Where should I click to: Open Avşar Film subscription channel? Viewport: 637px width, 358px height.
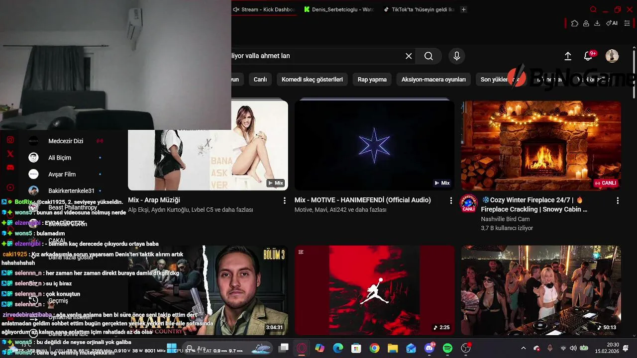point(66,175)
